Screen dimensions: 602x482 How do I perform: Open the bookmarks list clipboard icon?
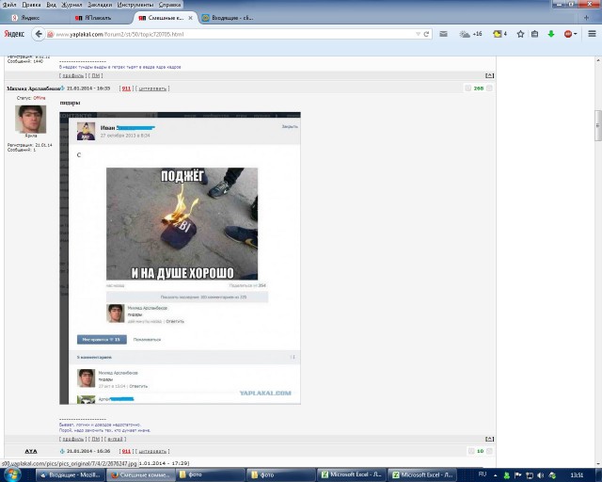tap(534, 34)
